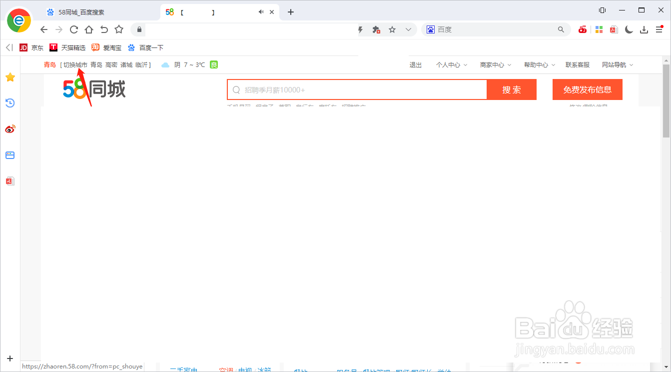Expand the address bar dropdown chevron

[408, 30]
